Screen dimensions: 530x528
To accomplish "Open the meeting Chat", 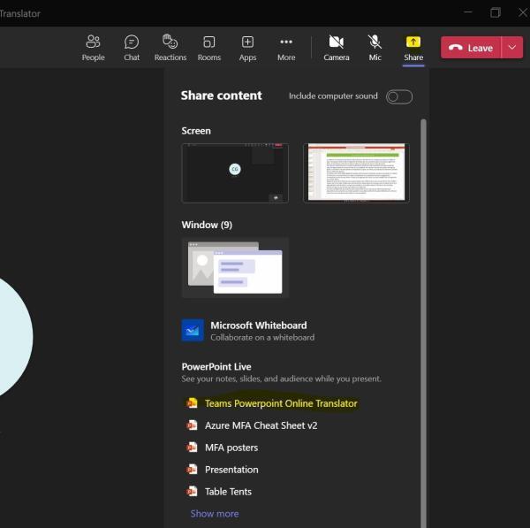I will coord(132,48).
